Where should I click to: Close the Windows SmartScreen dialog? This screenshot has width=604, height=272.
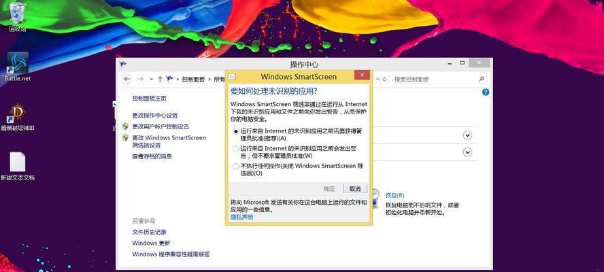pyautogui.click(x=362, y=75)
